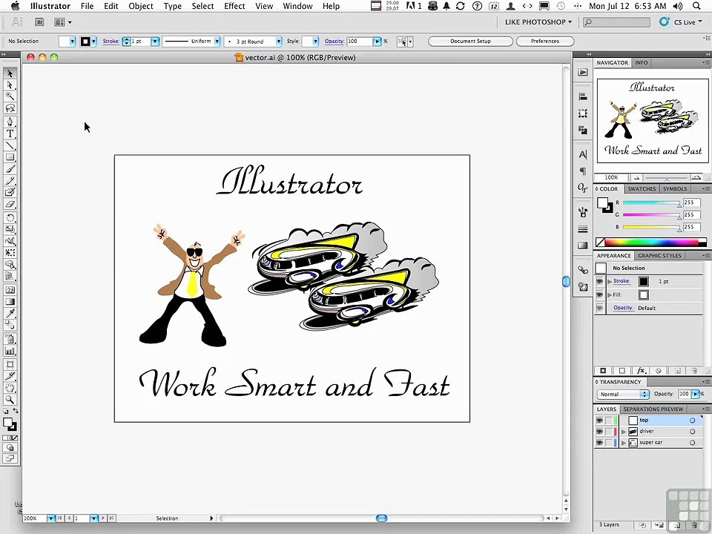Expand the driver layer
The height and width of the screenshot is (534, 712).
pos(624,432)
